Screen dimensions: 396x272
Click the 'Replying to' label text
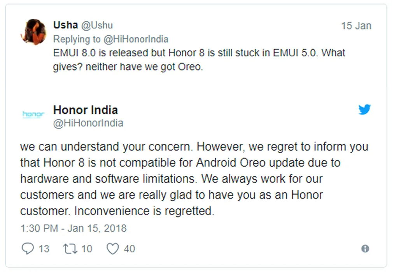[x=77, y=39]
